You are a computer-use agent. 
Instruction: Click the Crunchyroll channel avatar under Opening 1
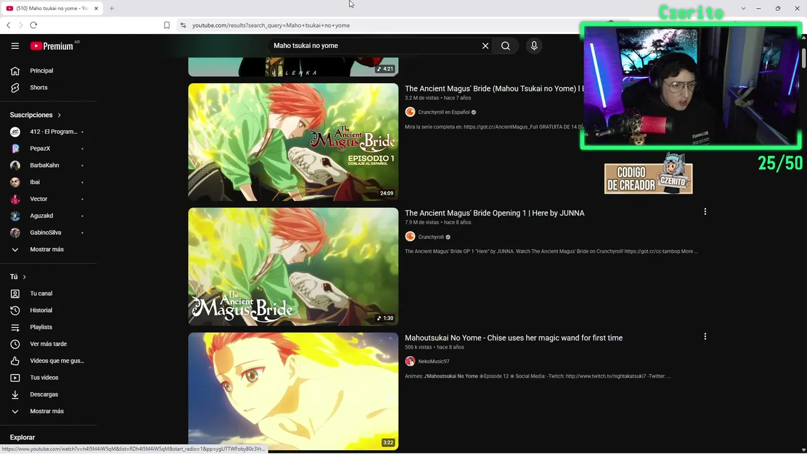pos(410,237)
